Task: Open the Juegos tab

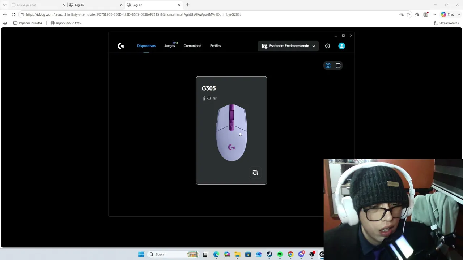Action: click(170, 46)
